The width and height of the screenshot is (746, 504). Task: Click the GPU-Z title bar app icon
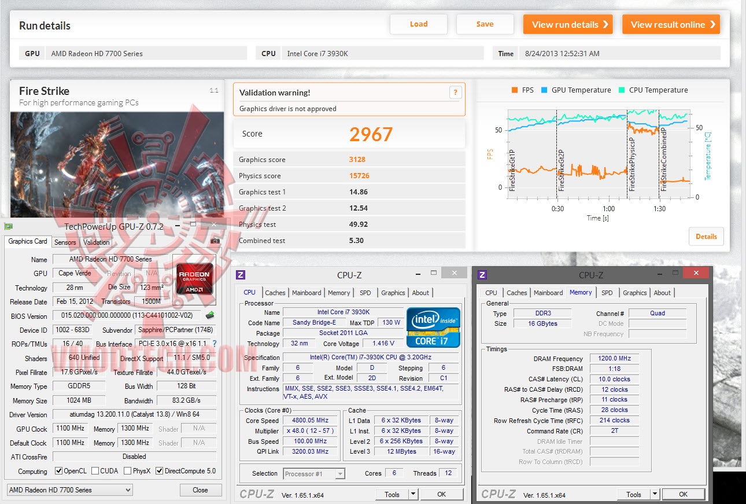(x=8, y=226)
